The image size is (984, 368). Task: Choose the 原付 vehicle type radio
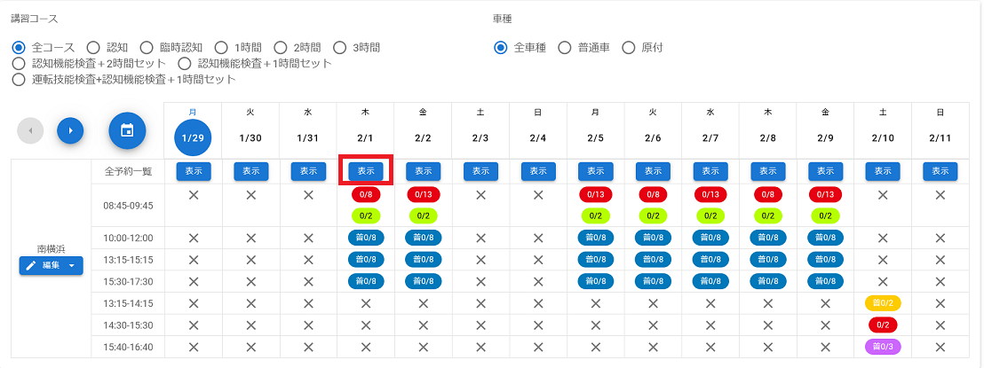coord(629,48)
